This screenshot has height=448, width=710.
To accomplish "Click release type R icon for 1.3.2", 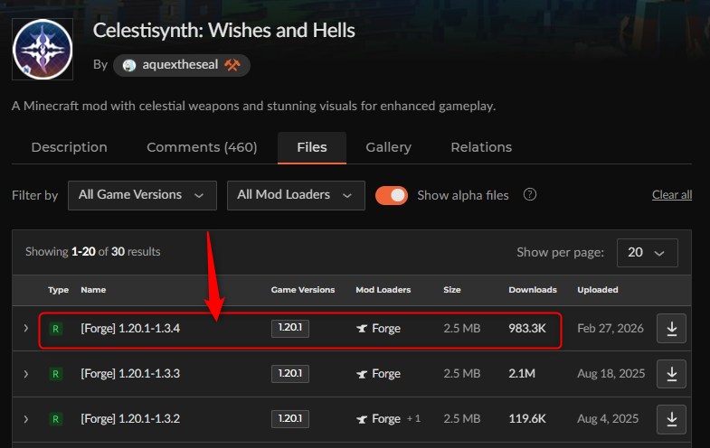I will pos(56,419).
